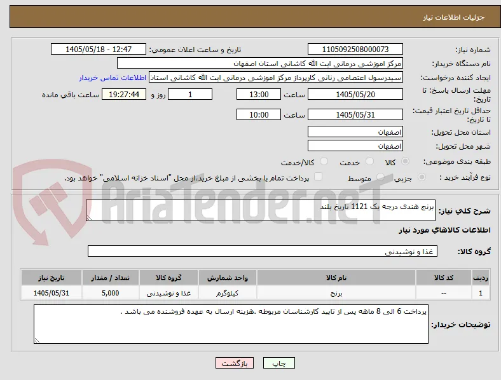Click the شرح کلی نیاز description textarea
The height and width of the screenshot is (380, 501).
[x=261, y=210]
